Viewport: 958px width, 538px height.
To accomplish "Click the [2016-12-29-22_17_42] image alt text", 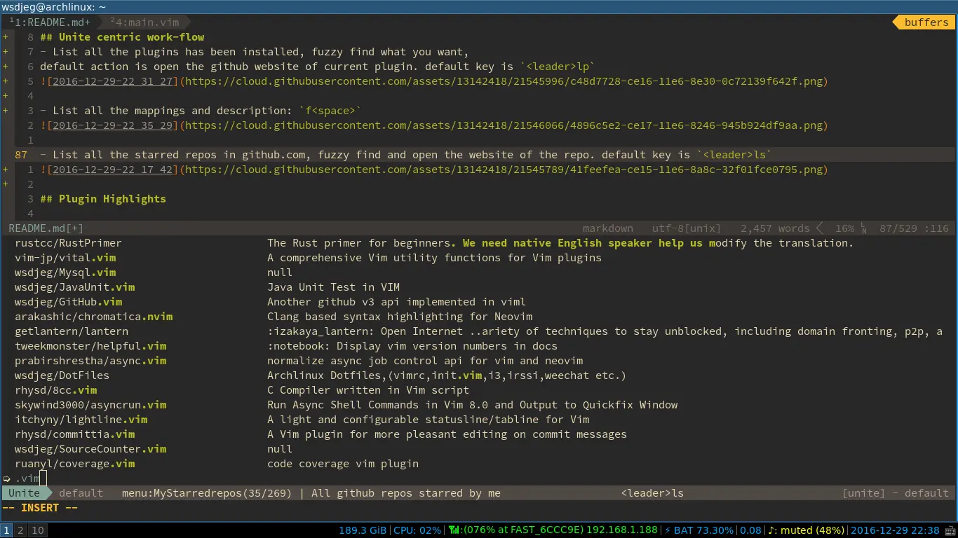I will pyautogui.click(x=112, y=170).
